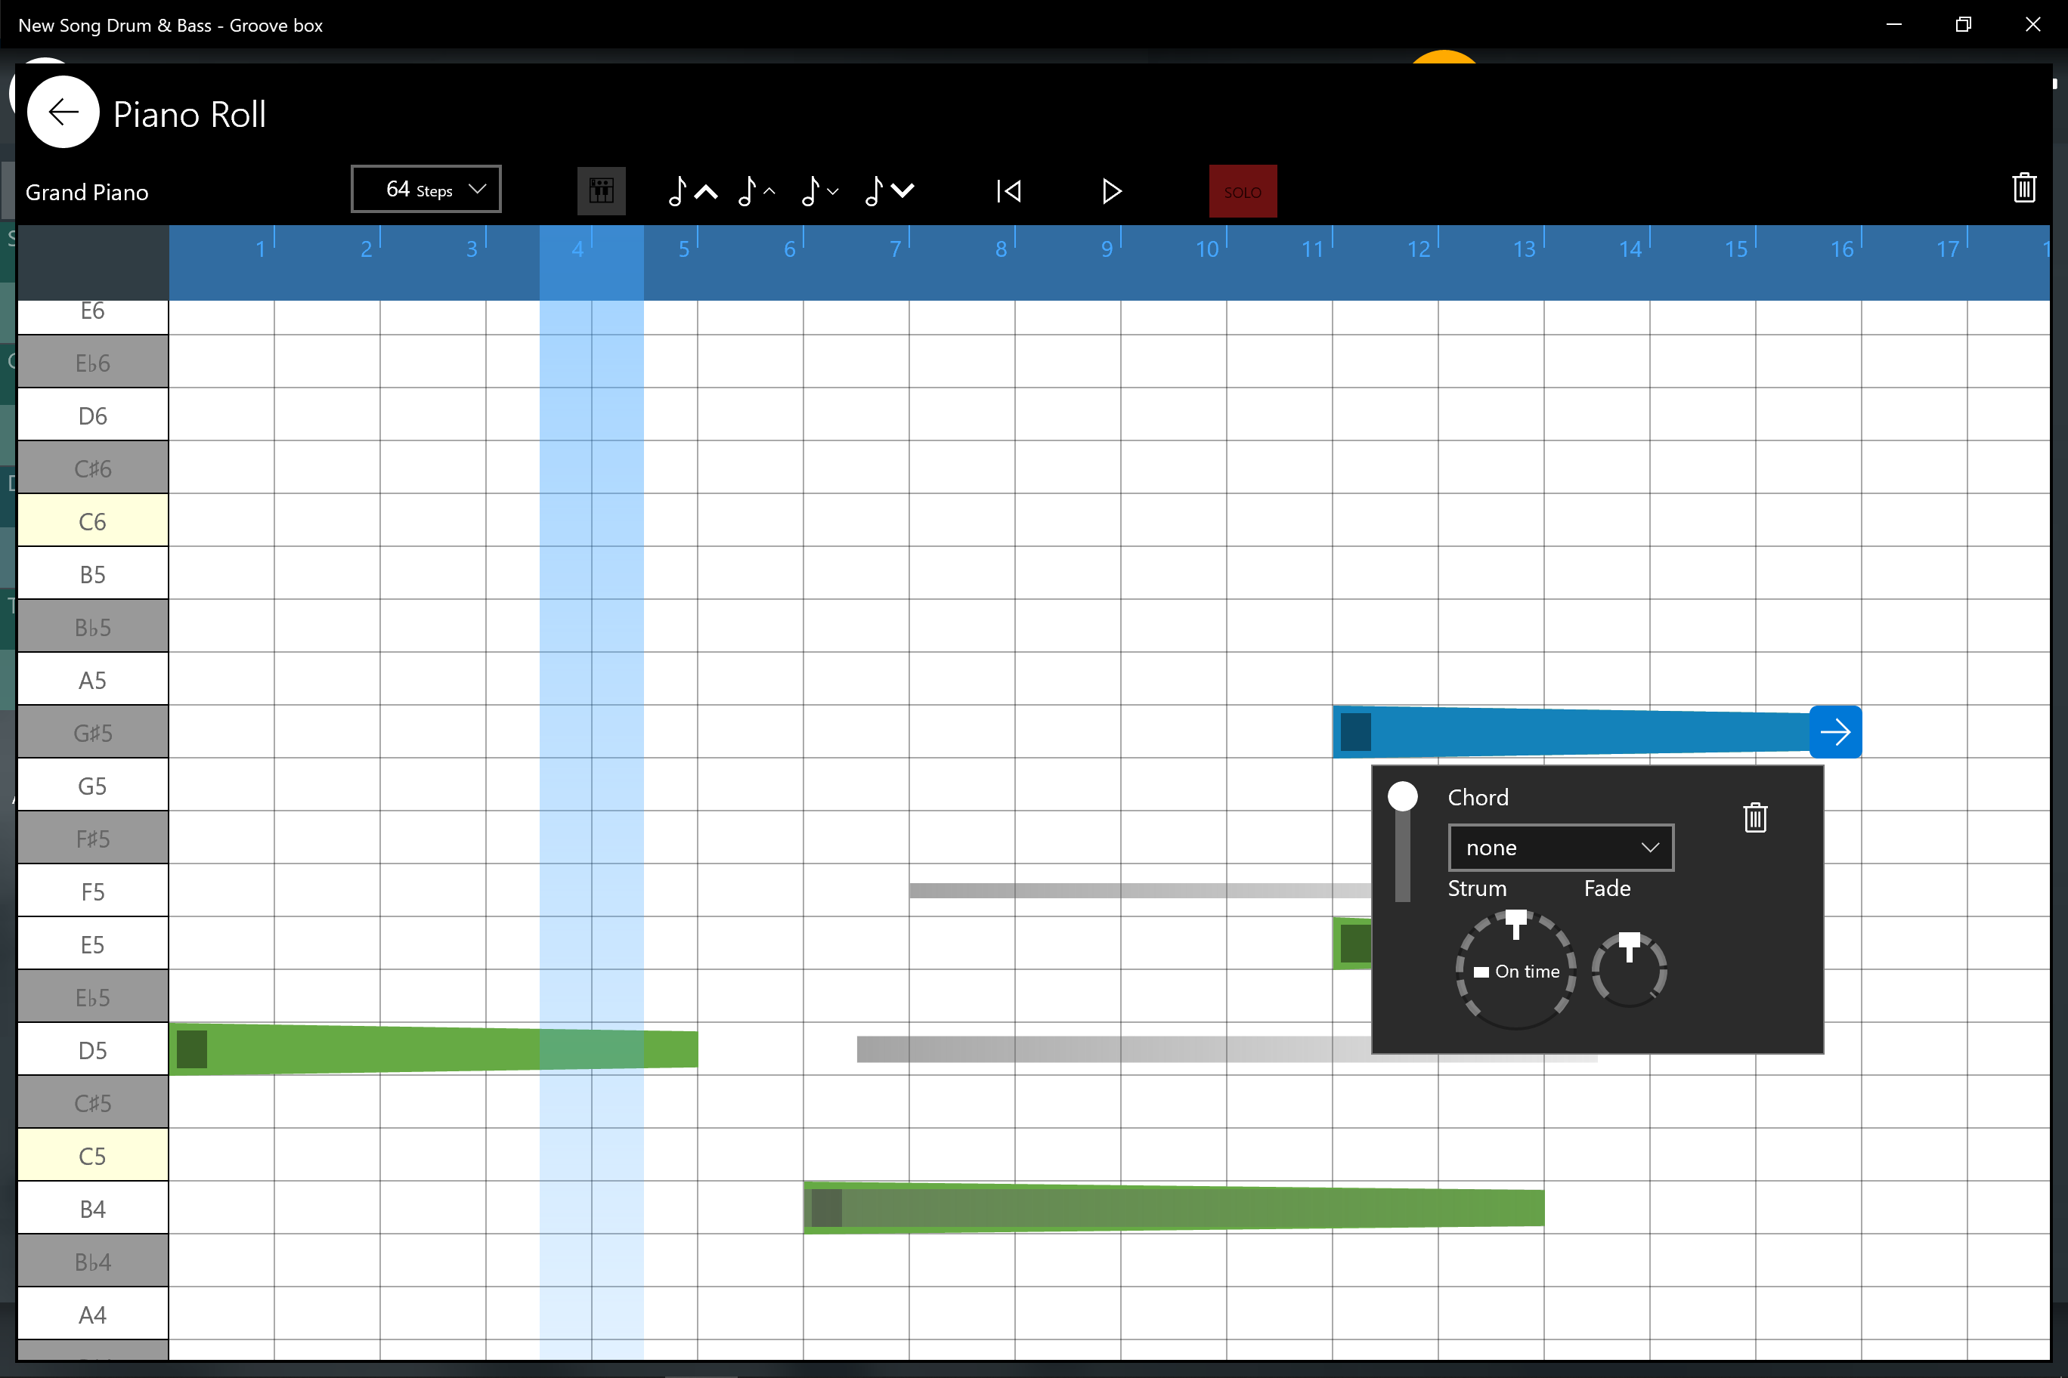Transpose selection down a semitone

(x=819, y=190)
